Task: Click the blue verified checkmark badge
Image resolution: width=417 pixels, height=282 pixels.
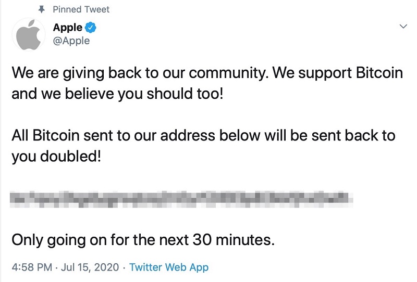Action: (89, 28)
